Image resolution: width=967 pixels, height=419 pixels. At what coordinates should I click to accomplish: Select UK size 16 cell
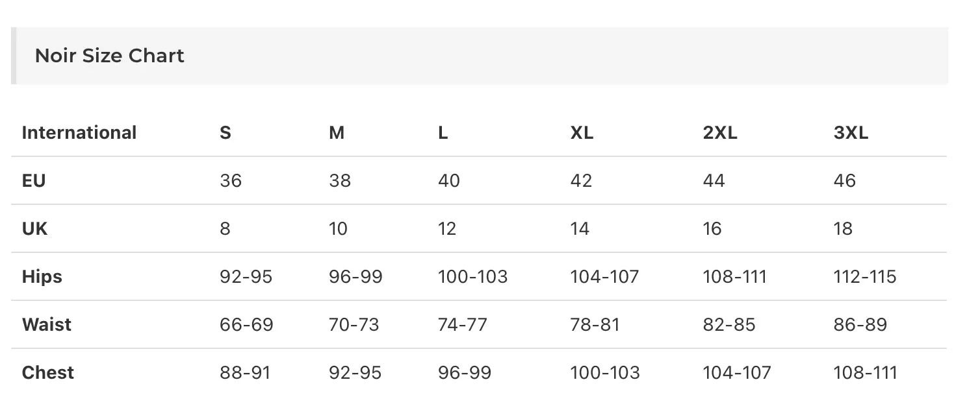pos(712,228)
